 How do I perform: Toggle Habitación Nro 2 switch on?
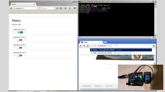tap(20, 40)
